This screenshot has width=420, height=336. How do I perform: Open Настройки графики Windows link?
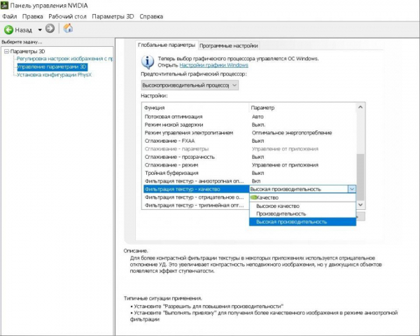[x=213, y=65]
